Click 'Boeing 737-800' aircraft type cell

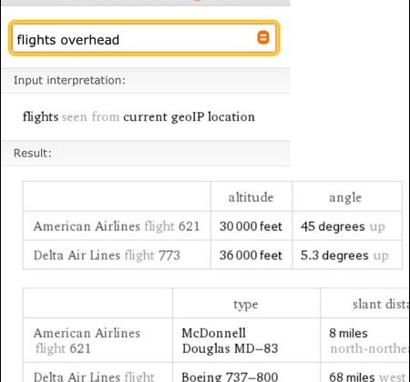[x=230, y=377]
